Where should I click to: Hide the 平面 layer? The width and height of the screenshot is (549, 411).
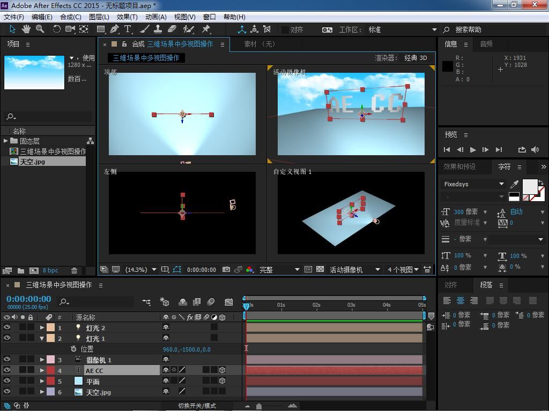[x=6, y=380]
